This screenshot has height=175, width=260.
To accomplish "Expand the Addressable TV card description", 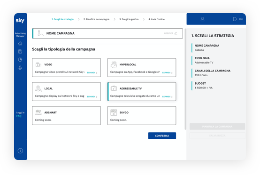I will (167, 96).
